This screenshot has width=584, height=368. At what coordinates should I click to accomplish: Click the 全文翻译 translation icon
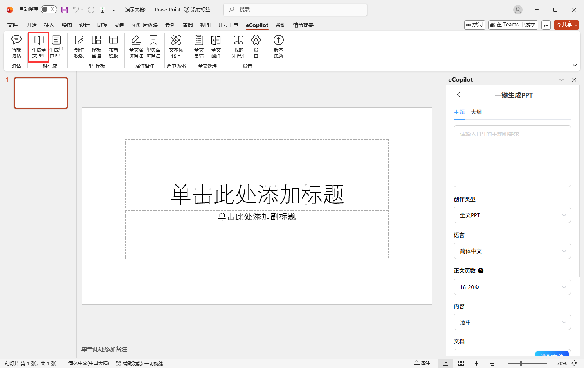(x=216, y=47)
